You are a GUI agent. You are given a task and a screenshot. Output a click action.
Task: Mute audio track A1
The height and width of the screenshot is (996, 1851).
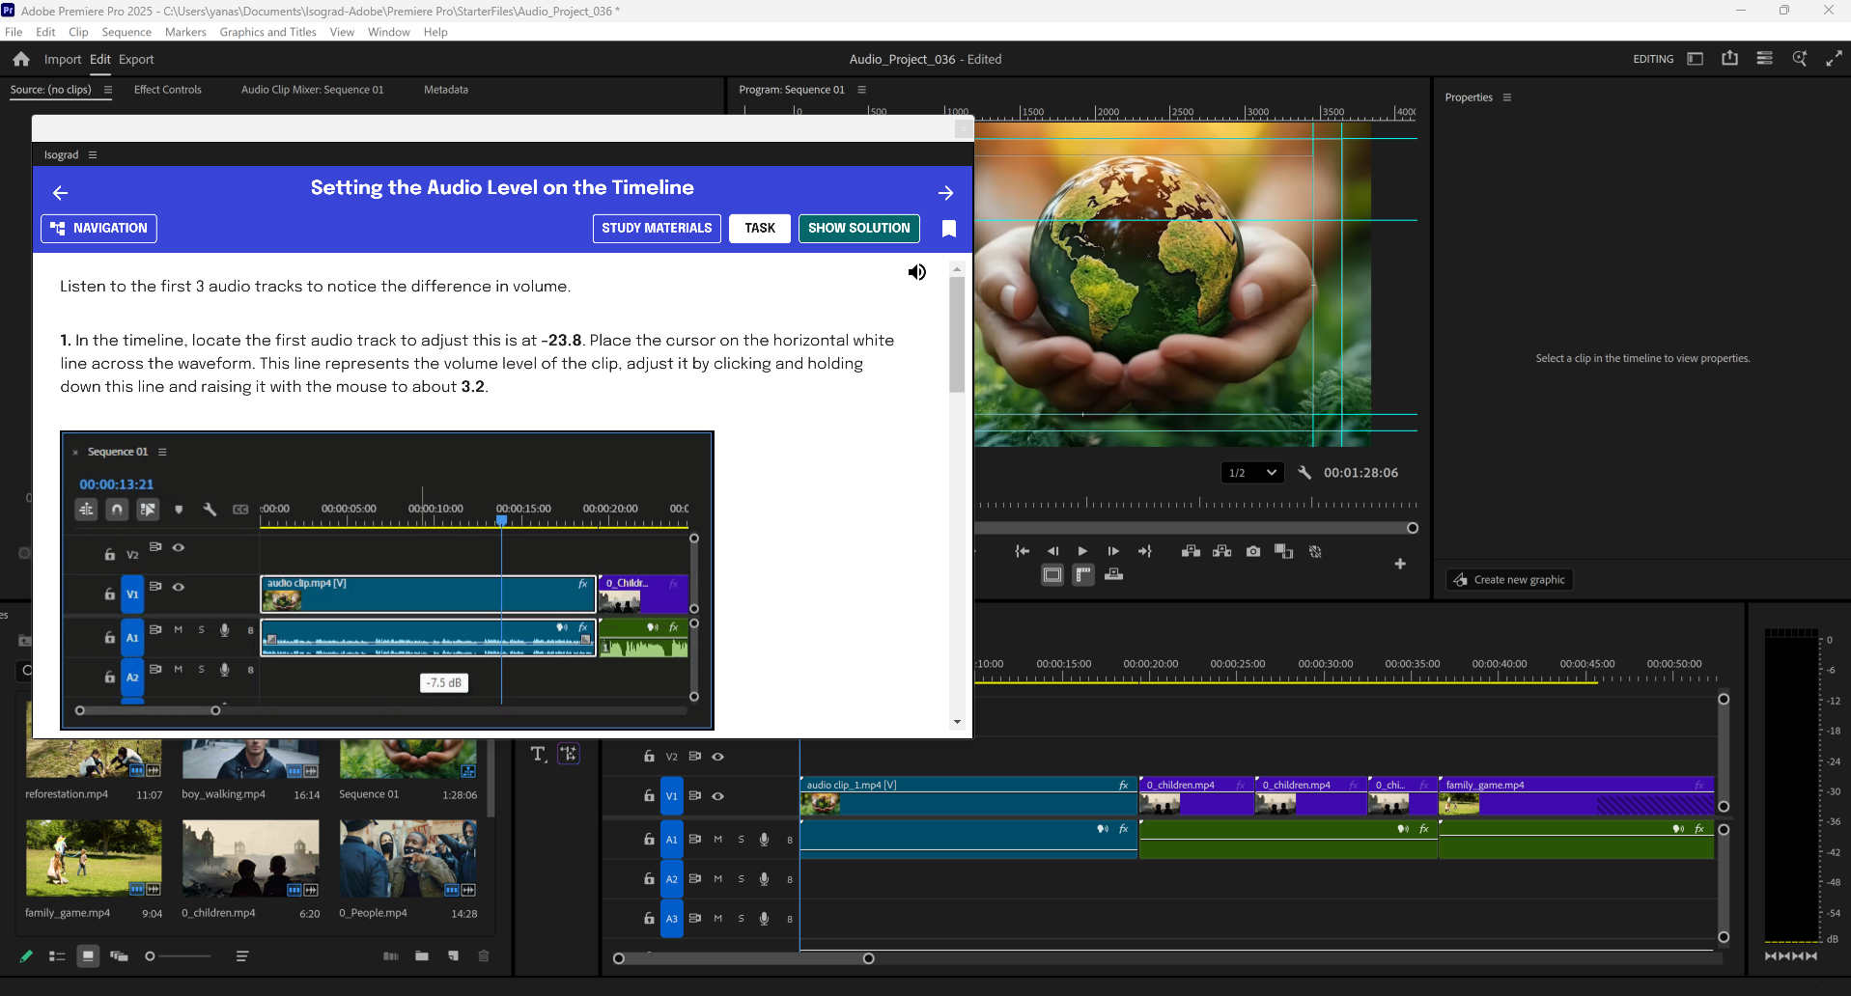(718, 840)
